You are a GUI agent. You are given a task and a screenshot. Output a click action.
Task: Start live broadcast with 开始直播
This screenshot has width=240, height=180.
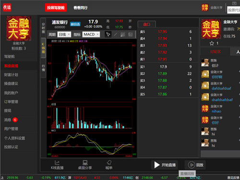pyautogui.click(x=165, y=165)
